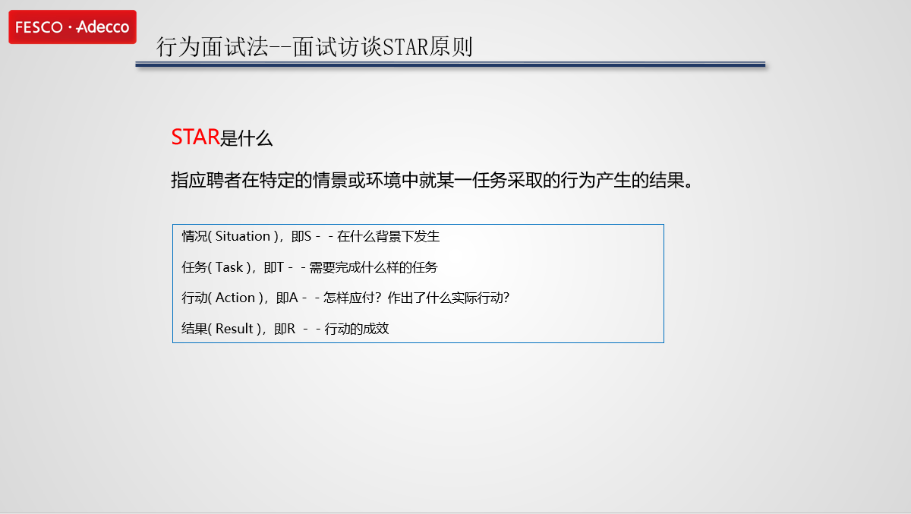
Task: Click the red STAR heading text
Action: click(195, 137)
